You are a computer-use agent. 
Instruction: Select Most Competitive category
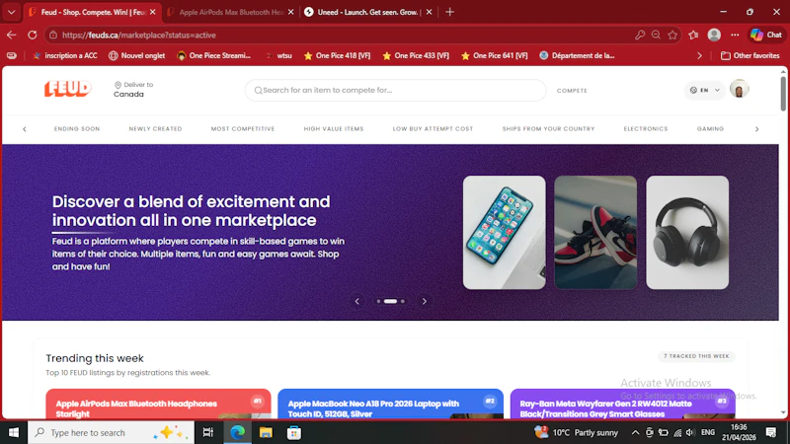tap(243, 129)
